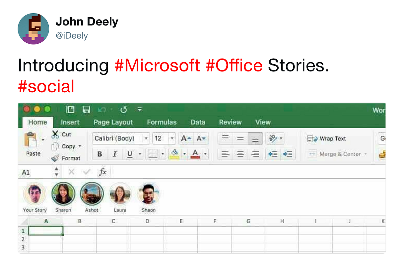Expand the borders style dropdown arrow

(x=163, y=154)
